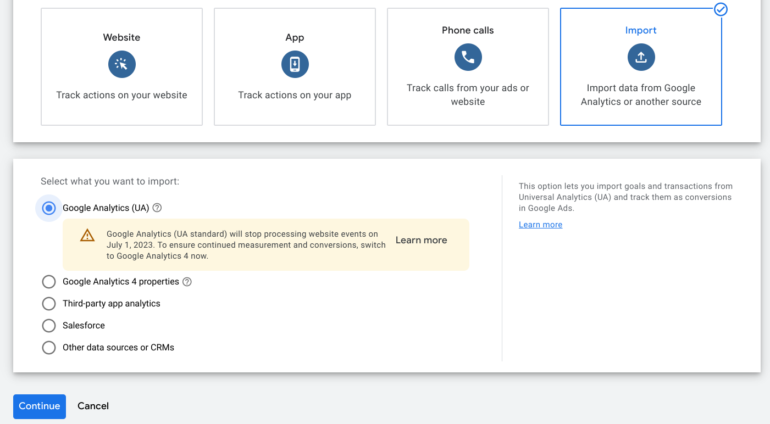Image resolution: width=770 pixels, height=424 pixels.
Task: Click the blue checkmark on Import card
Action: 721,9
